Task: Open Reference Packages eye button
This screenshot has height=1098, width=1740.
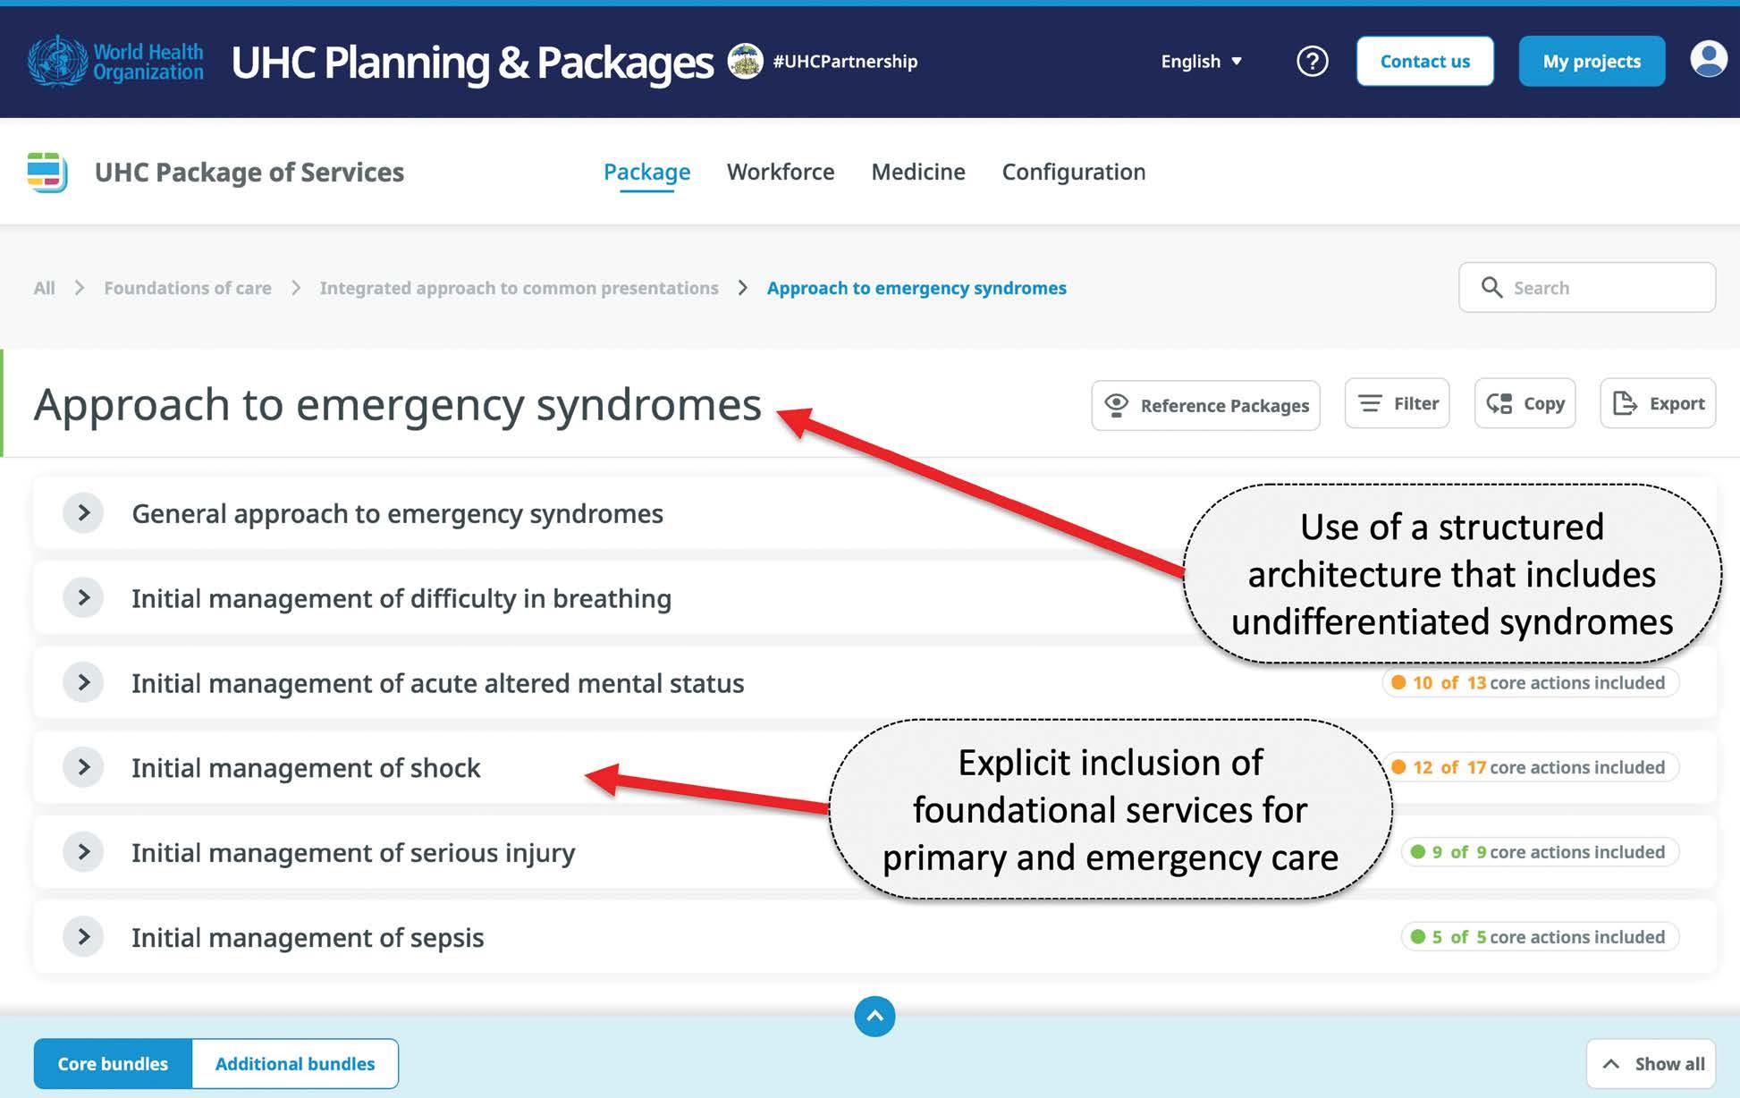Action: (1205, 405)
